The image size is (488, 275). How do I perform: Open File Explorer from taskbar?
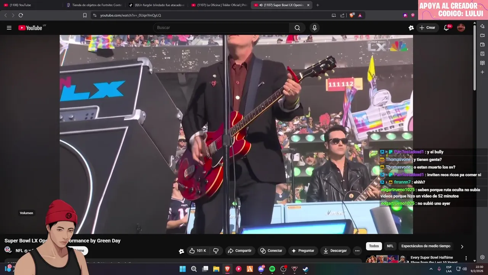click(216, 269)
